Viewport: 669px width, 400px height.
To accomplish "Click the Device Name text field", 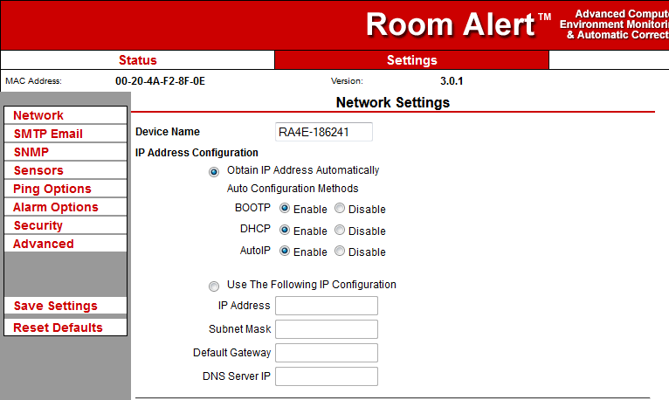I will 324,132.
